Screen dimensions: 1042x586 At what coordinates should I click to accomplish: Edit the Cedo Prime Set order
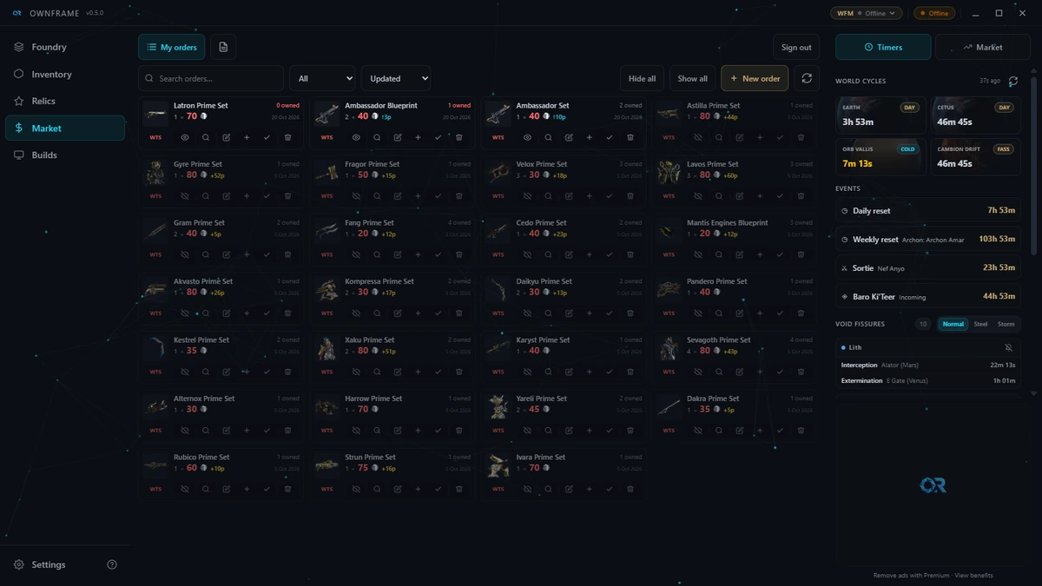(568, 254)
